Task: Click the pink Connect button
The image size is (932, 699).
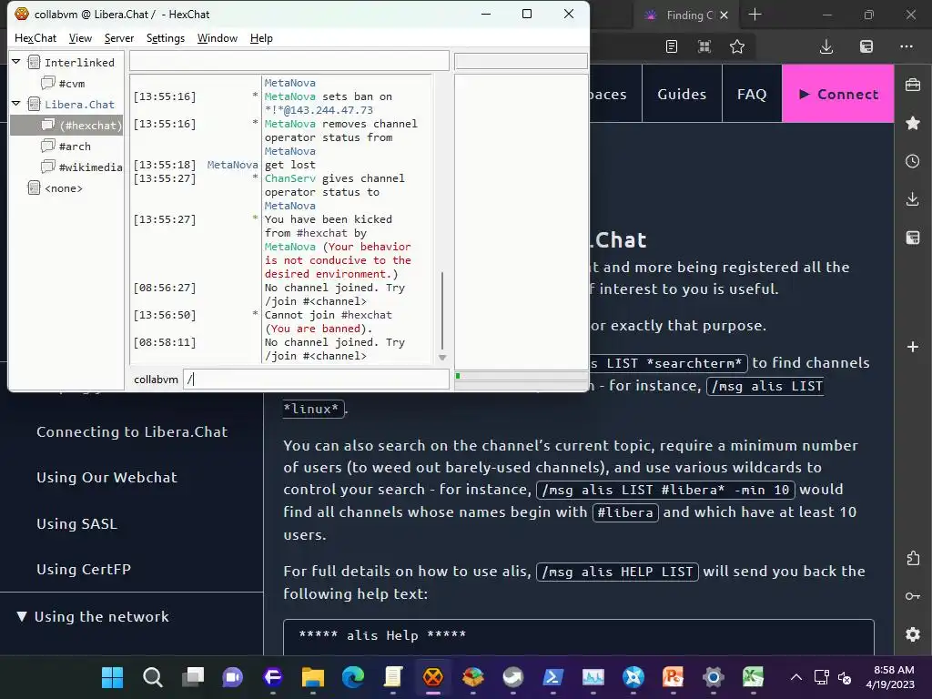Action: 838,94
